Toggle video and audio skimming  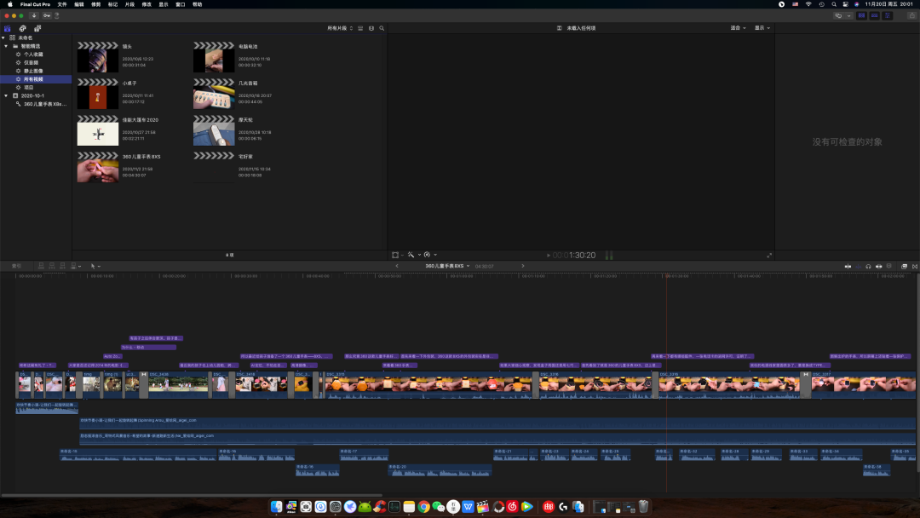click(x=848, y=267)
